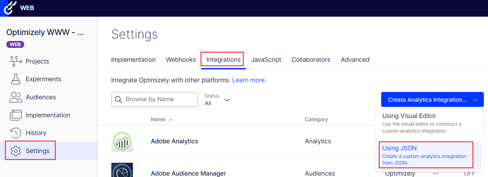Open the Status filter dropdown

pos(217,100)
